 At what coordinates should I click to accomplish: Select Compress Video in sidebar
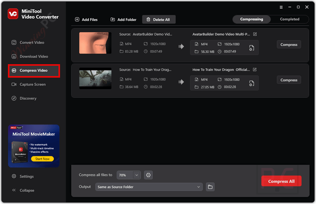click(x=34, y=71)
